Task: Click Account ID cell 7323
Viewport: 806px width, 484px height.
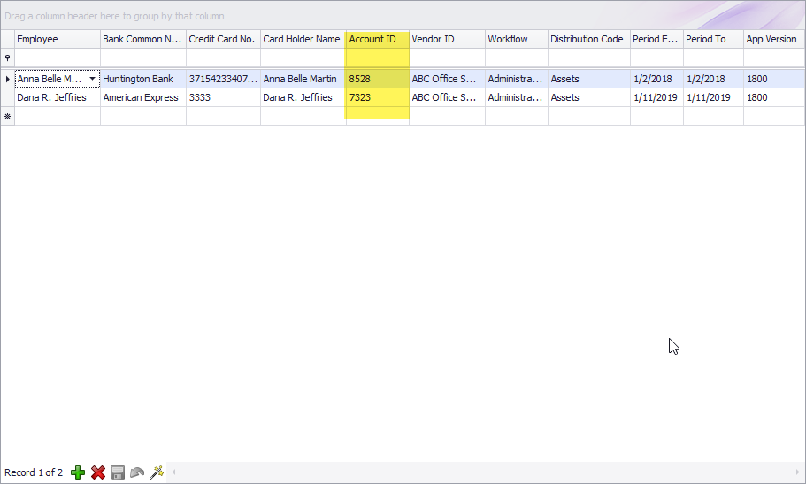Action: [x=377, y=97]
